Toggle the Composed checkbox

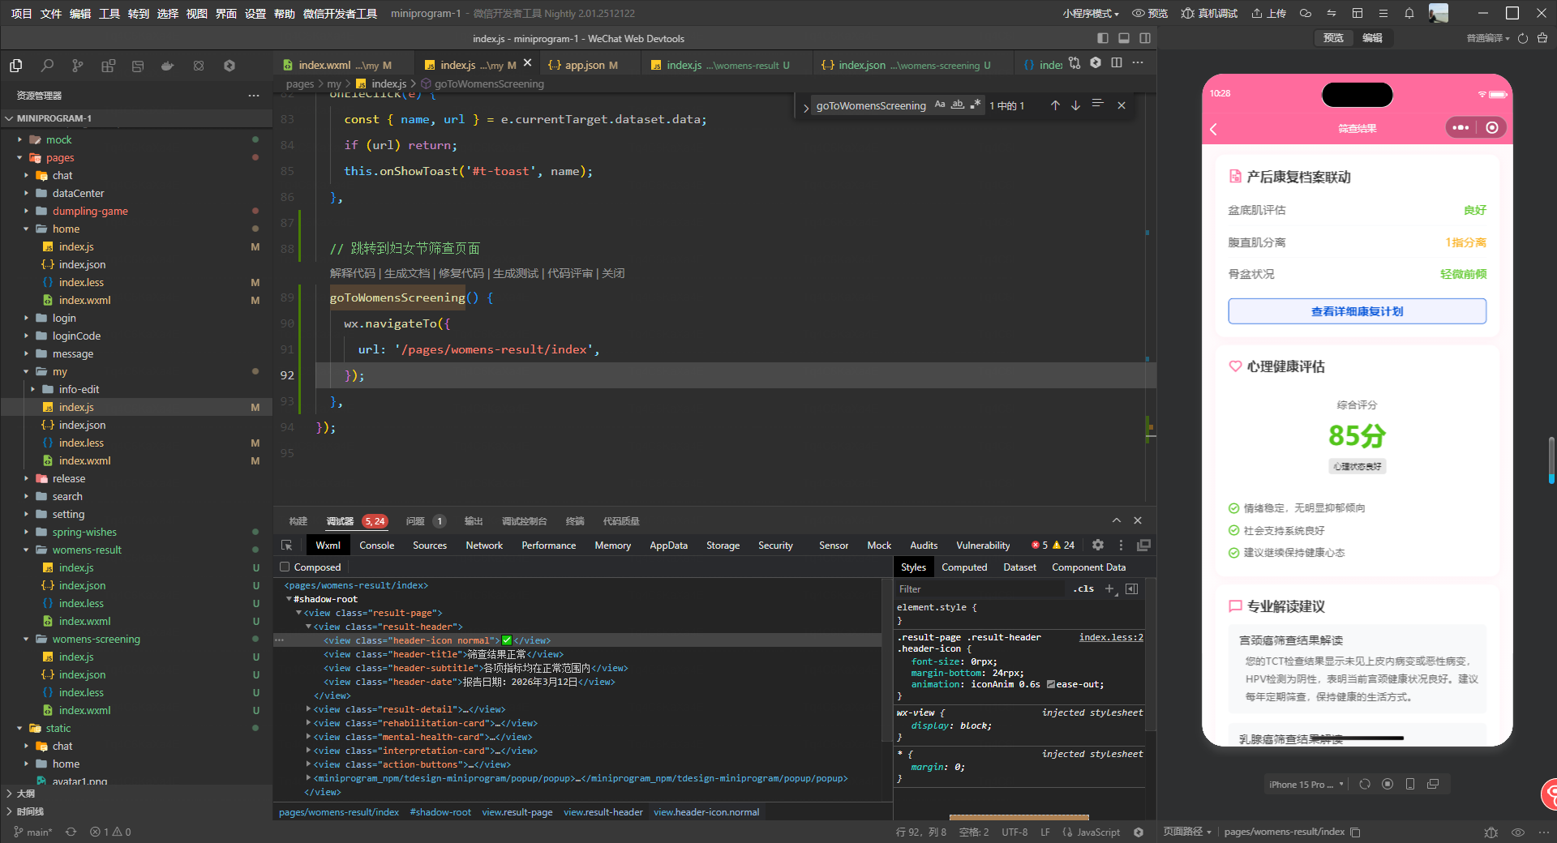[285, 567]
